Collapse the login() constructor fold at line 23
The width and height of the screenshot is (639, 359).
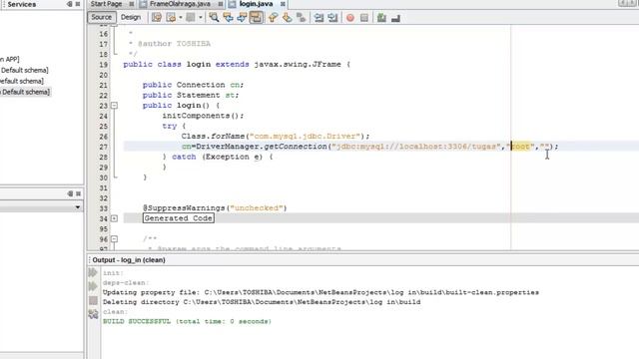pyautogui.click(x=114, y=106)
